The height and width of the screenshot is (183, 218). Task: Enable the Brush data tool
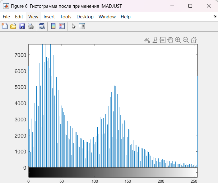coord(155,40)
